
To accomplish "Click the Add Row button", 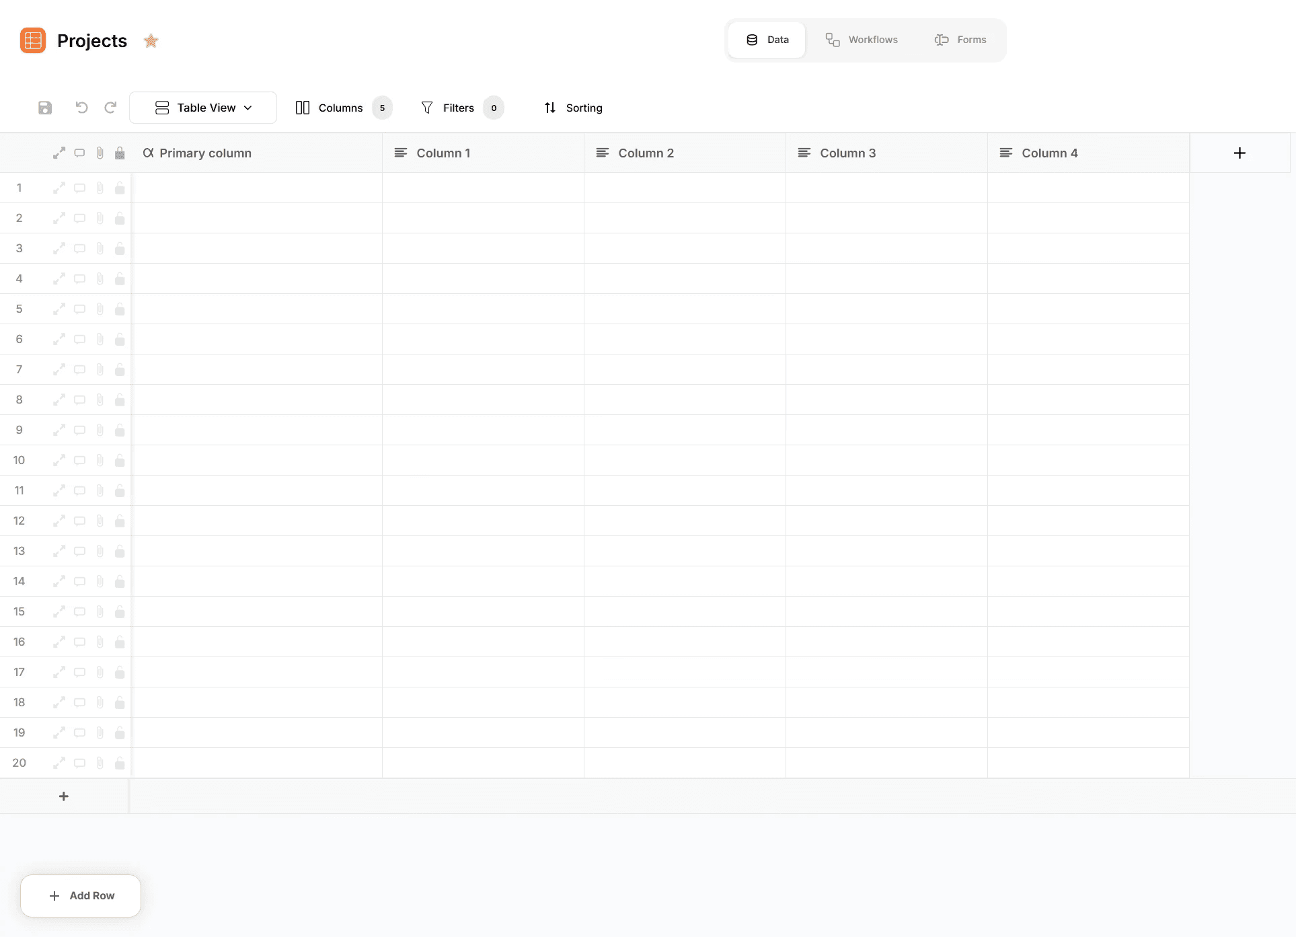I will [x=81, y=895].
